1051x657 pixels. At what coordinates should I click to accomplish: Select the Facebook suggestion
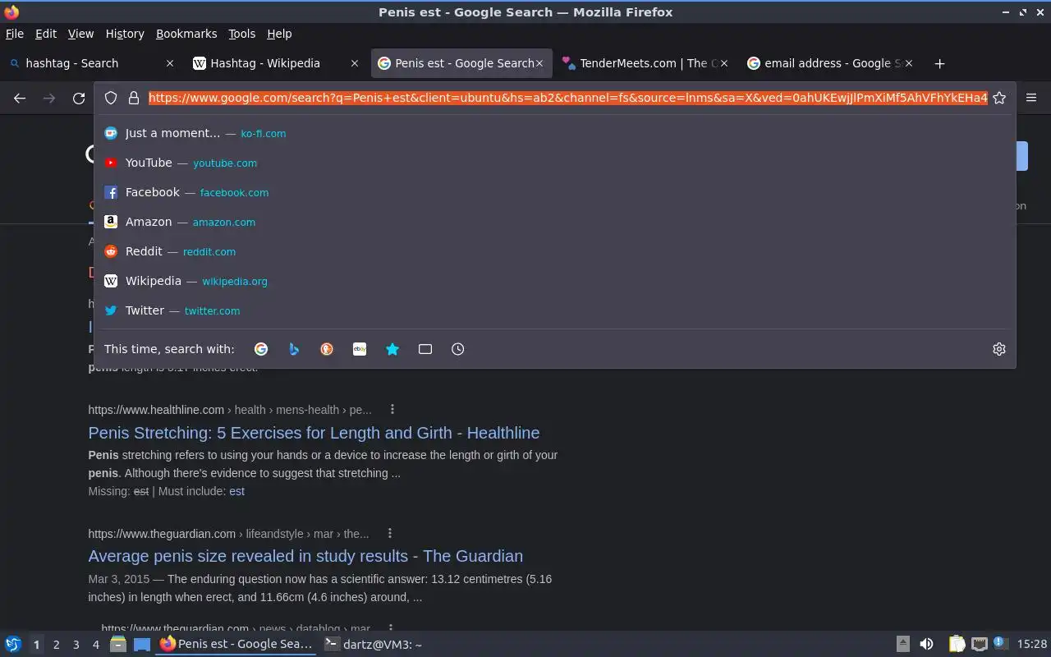coord(554,192)
